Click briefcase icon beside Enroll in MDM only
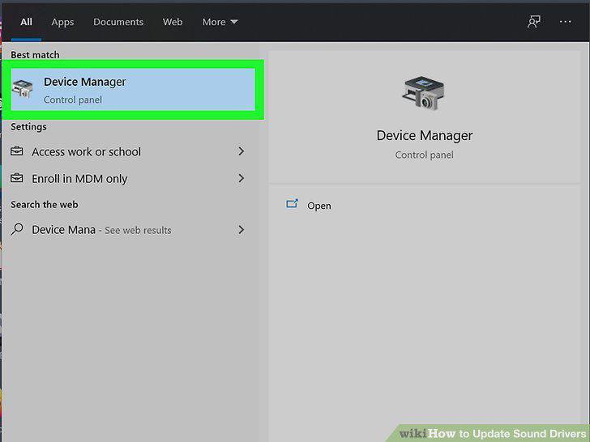This screenshot has width=590, height=442. (16, 178)
